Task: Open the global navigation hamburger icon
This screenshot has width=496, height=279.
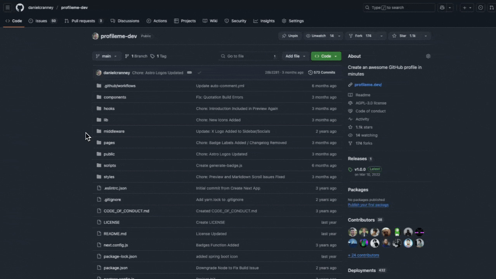Action: pyautogui.click(x=7, y=7)
